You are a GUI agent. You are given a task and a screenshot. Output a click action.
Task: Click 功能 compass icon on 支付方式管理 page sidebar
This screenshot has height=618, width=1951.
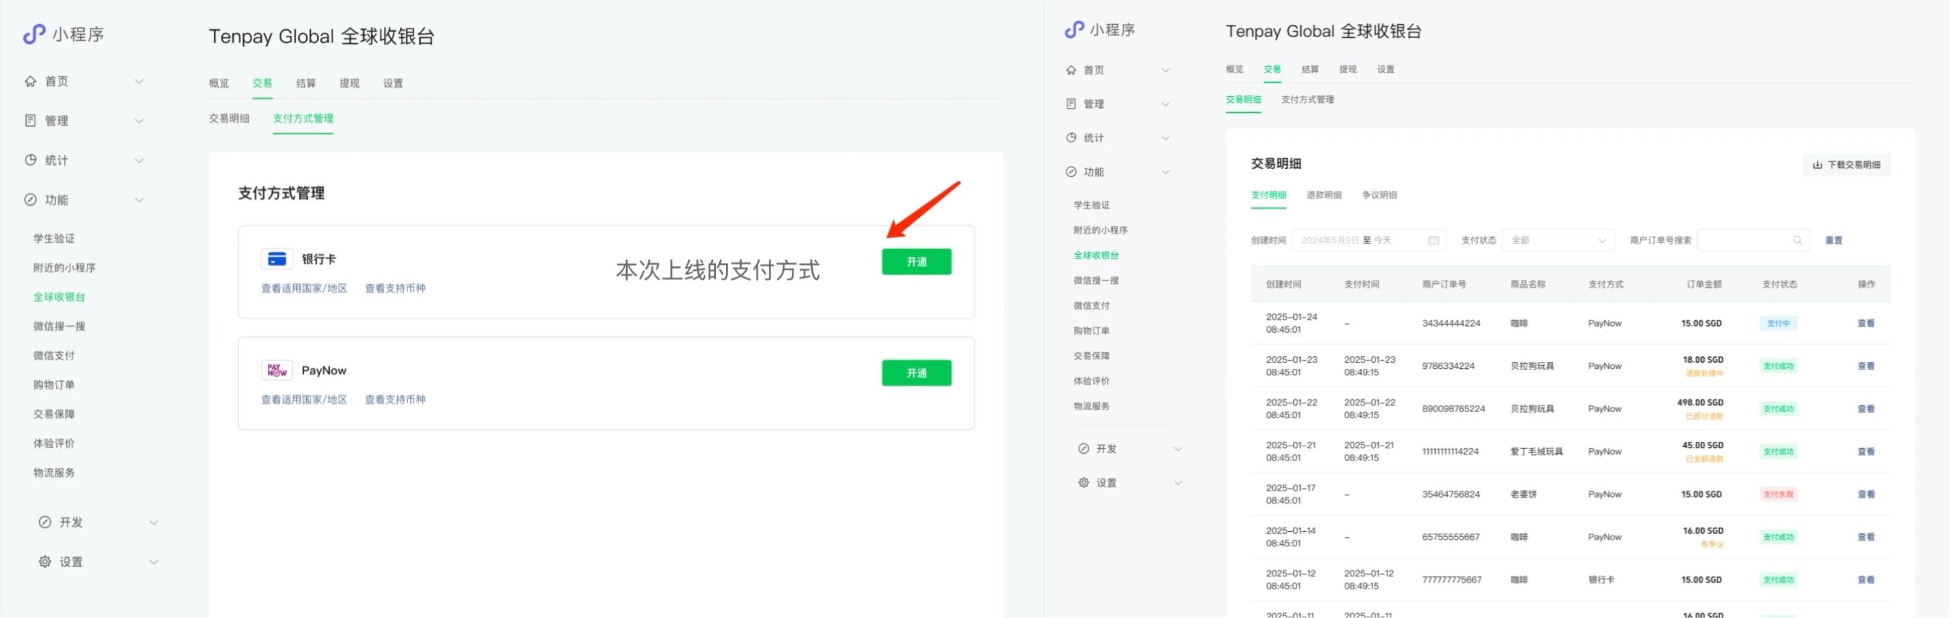coord(30,200)
